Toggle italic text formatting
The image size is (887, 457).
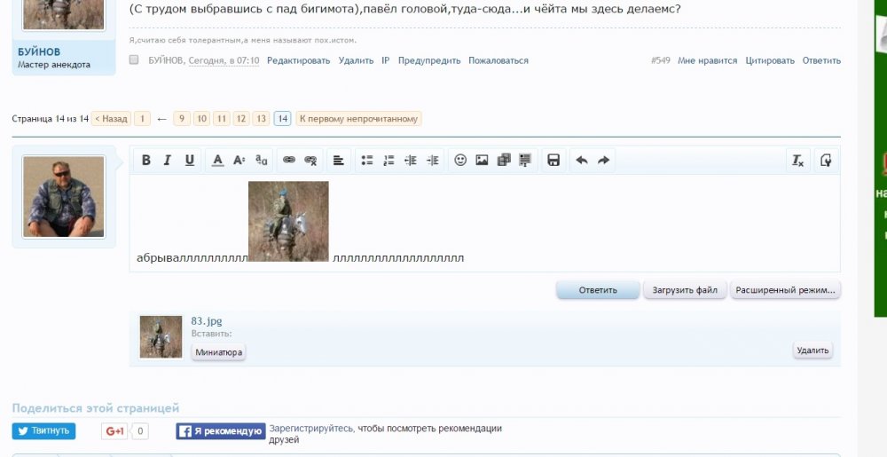168,161
